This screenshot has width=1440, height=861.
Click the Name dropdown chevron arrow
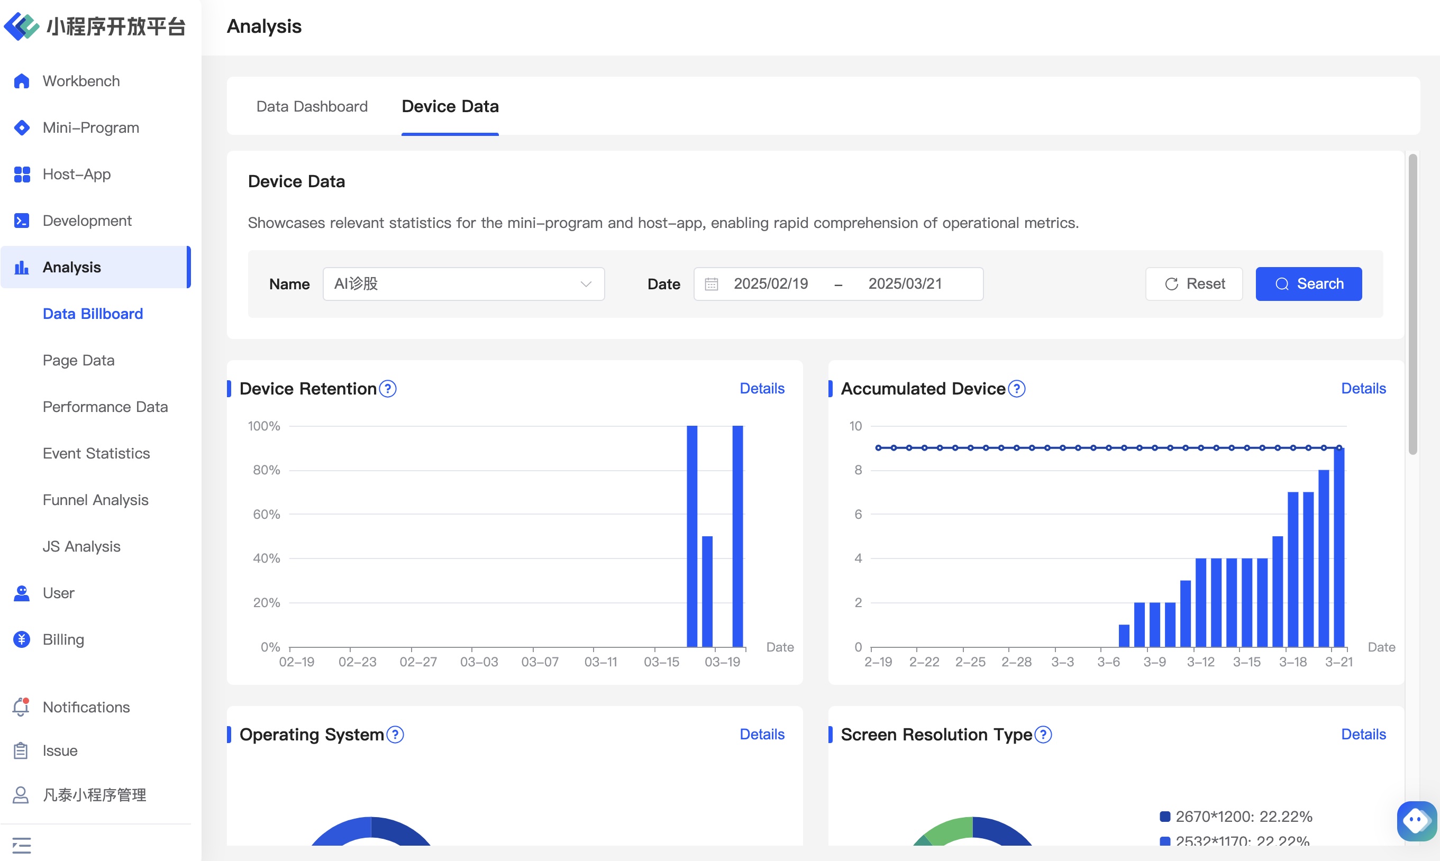(586, 283)
